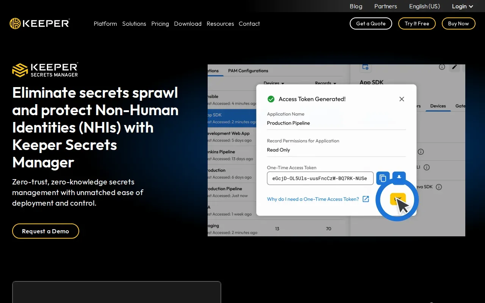Click the Request a Demo button
The height and width of the screenshot is (303, 485).
pos(45,231)
